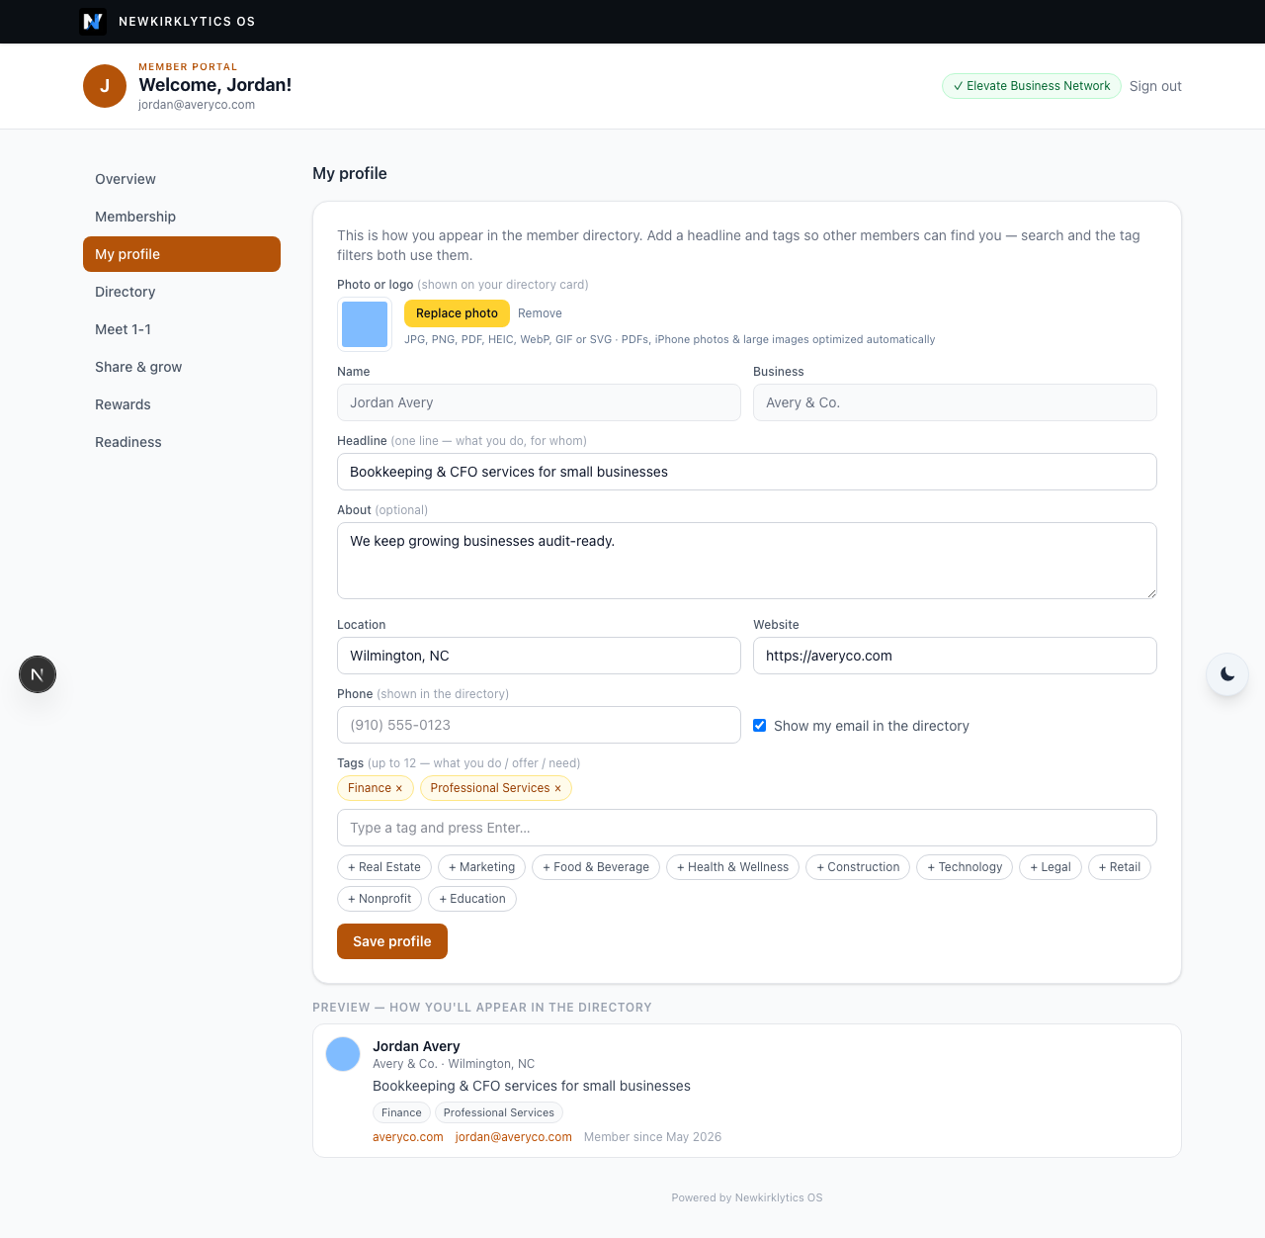Focus the Name field Jordan Avery
This screenshot has width=1265, height=1238.
(x=539, y=402)
